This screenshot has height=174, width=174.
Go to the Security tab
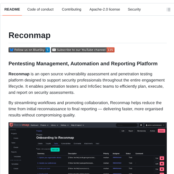coord(134,10)
